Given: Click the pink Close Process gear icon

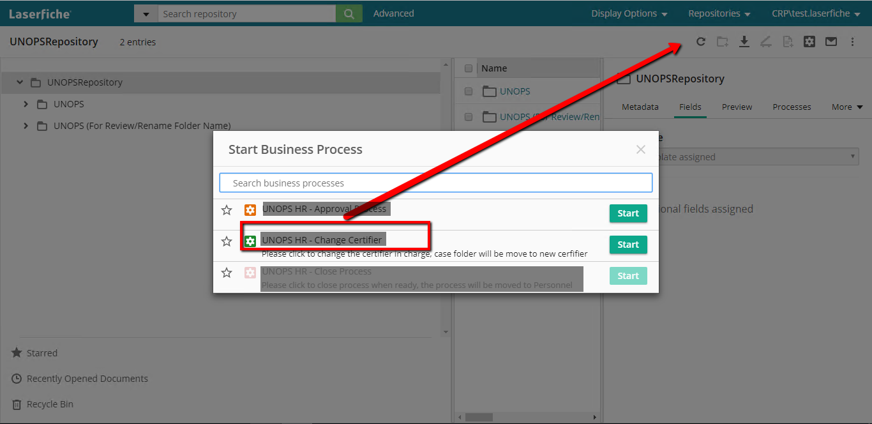Looking at the screenshot, I should [x=250, y=273].
